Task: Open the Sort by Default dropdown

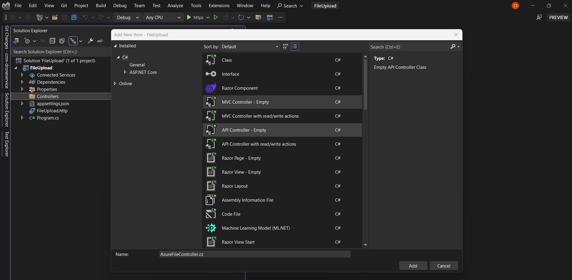Action: pyautogui.click(x=250, y=46)
